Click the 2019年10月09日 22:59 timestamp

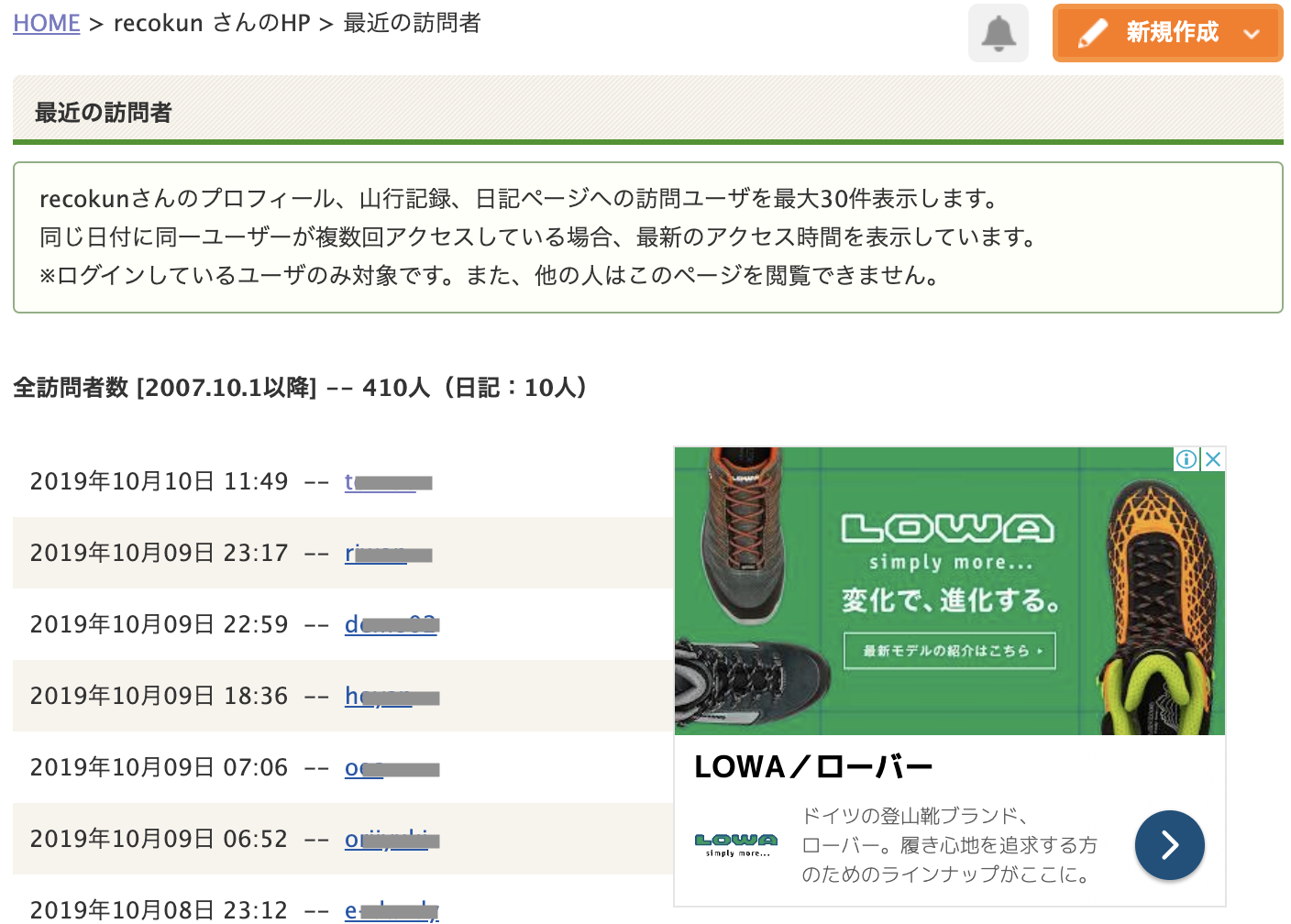click(159, 625)
